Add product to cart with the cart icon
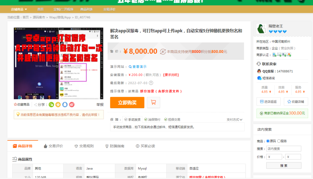The width and height of the screenshot is (313, 179). click(x=153, y=103)
